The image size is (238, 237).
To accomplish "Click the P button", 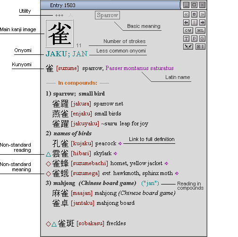I will coord(194,38).
